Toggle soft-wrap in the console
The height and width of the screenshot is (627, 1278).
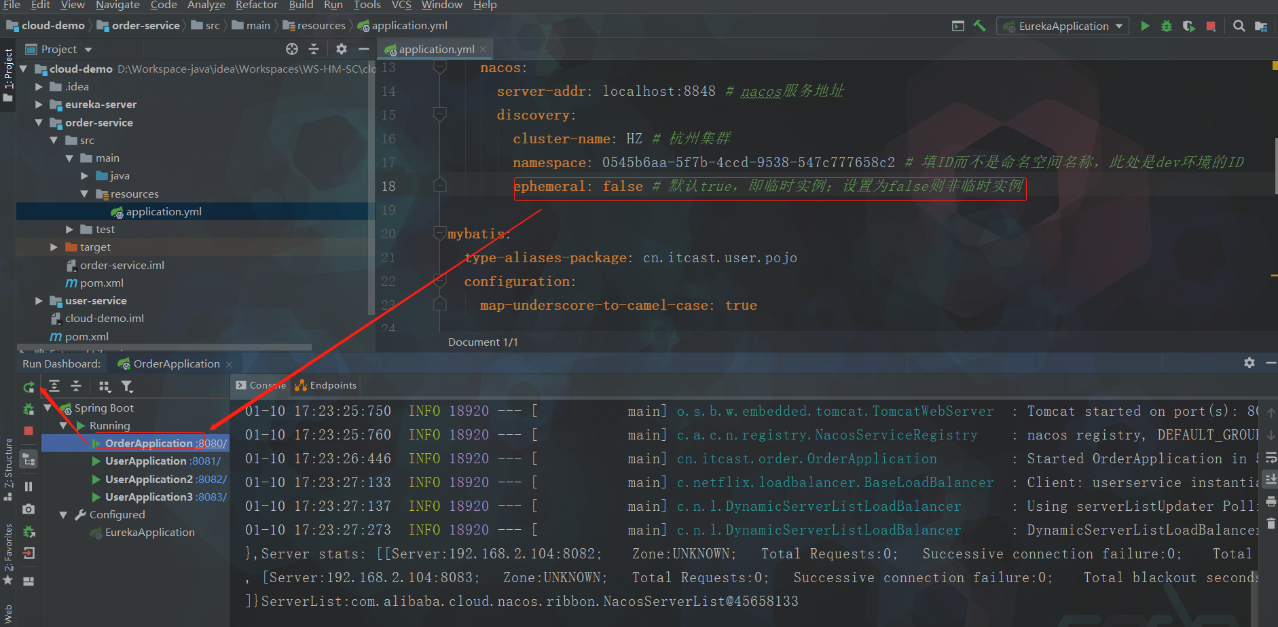pyautogui.click(x=1271, y=457)
